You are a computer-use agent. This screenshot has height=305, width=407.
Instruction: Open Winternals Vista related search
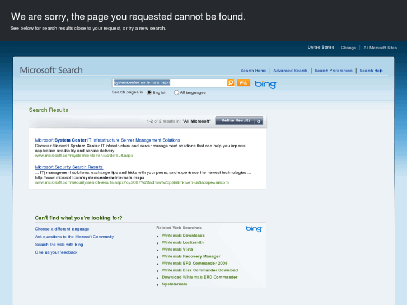[x=177, y=250]
